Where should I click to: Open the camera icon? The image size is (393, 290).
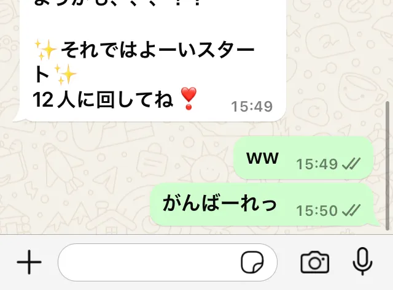[x=315, y=262]
